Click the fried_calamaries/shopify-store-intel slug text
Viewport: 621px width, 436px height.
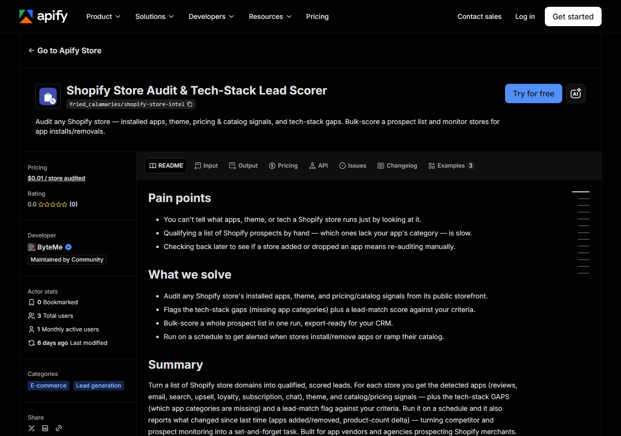[x=127, y=104]
